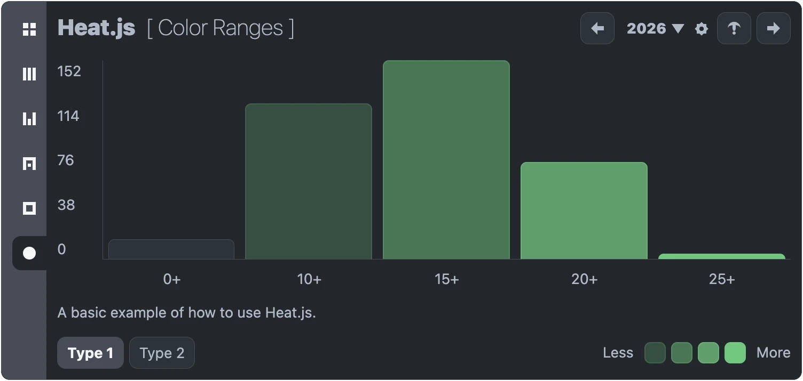
Task: Toggle the brightest green legend swatch
Action: pos(735,353)
